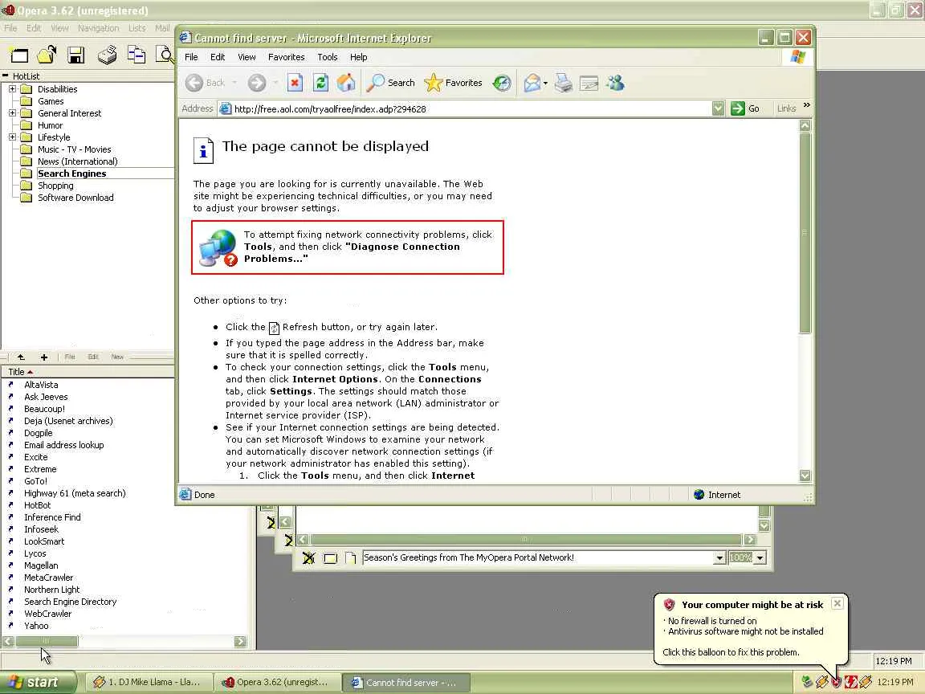Click the document mode icon in Opera bottom bar

click(x=350, y=557)
